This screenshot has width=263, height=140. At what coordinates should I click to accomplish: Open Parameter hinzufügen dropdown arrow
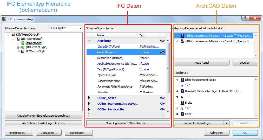pyautogui.click(x=226, y=123)
